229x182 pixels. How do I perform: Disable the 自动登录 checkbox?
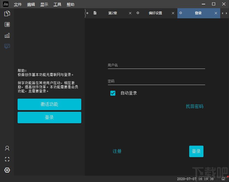click(x=113, y=93)
